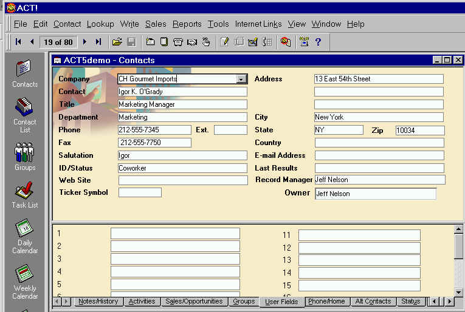Open the Lookup menu
This screenshot has width=465, height=312.
100,24
